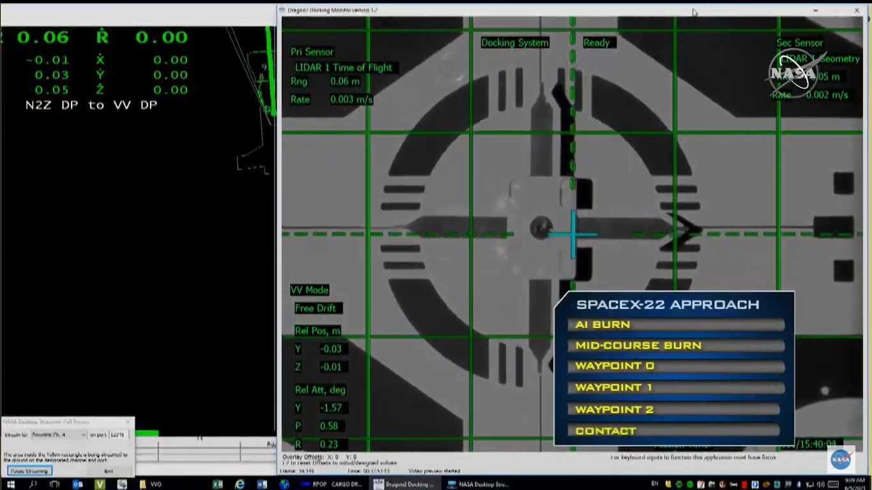This screenshot has width=872, height=490.
Task: Click 'MID-COURSE BURN' in approach list
Action: (638, 346)
